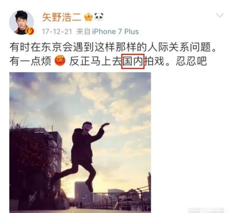
Task: Click the angry red face emoji
Action: pos(60,61)
